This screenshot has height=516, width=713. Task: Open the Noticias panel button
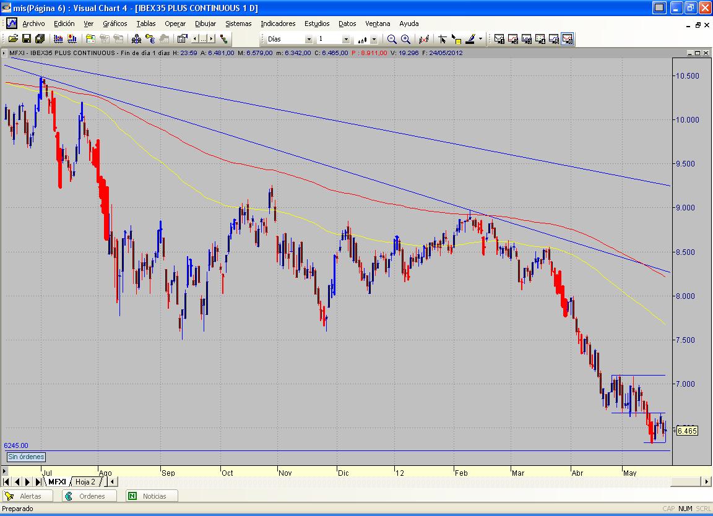click(151, 496)
